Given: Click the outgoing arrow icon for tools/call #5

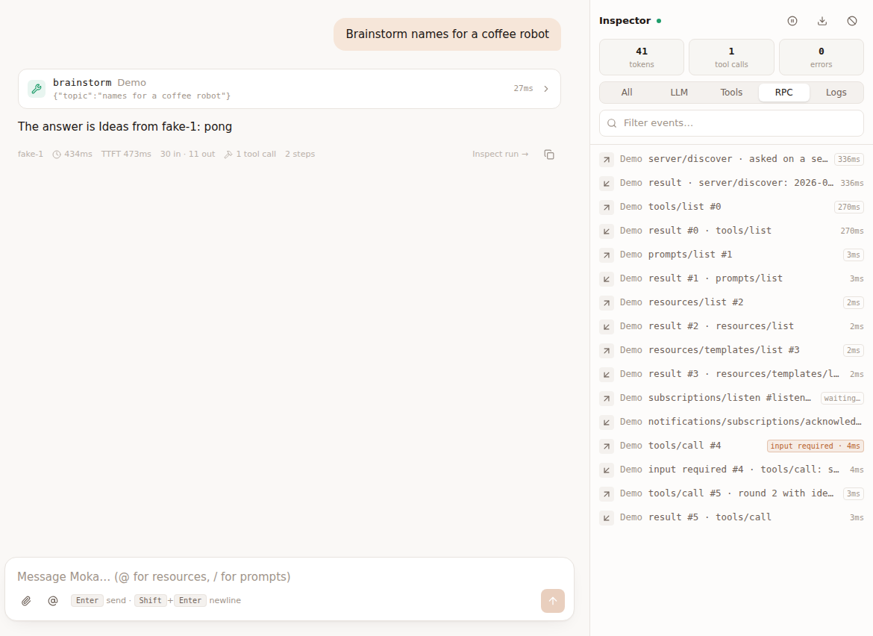Looking at the screenshot, I should 607,495.
